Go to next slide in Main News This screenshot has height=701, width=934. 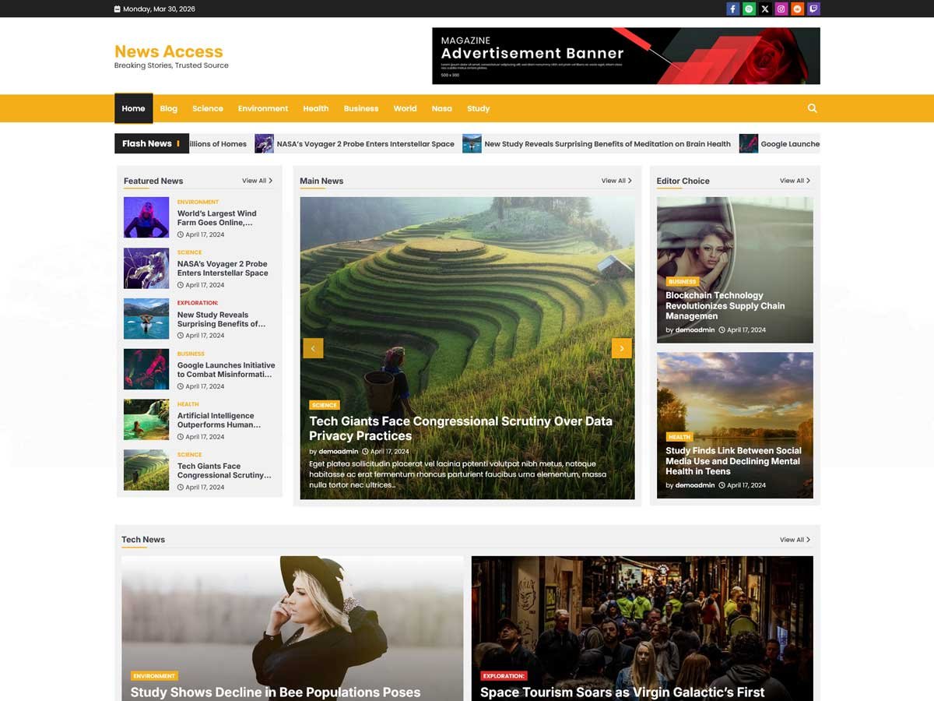point(621,348)
